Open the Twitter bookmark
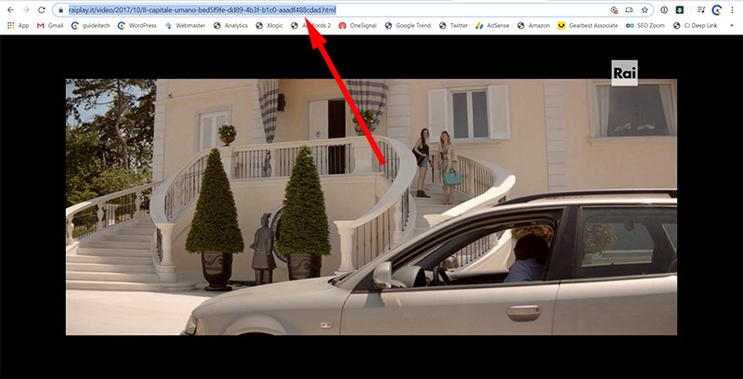The height and width of the screenshot is (379, 743). point(453,26)
